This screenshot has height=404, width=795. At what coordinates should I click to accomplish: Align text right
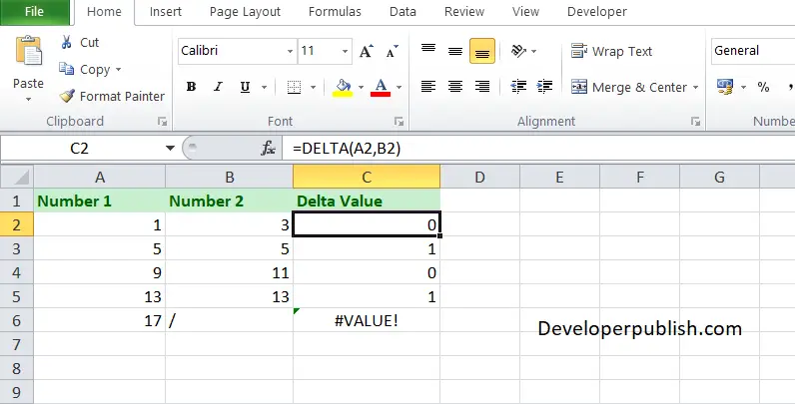[482, 87]
